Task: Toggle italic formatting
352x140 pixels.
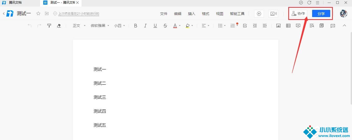Action: [x=145, y=26]
